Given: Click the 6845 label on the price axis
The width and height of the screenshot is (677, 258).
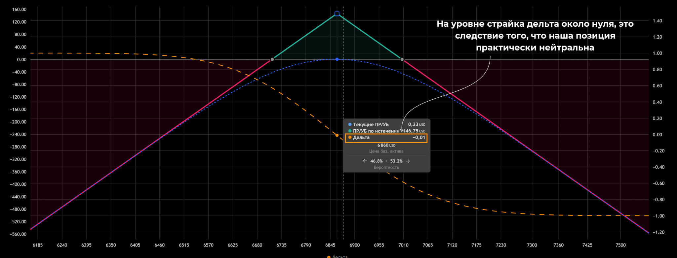Looking at the screenshot, I should pos(330,245).
